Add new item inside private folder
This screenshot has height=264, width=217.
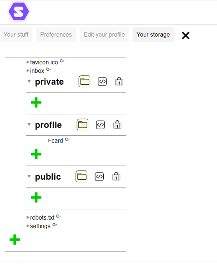pyautogui.click(x=36, y=103)
